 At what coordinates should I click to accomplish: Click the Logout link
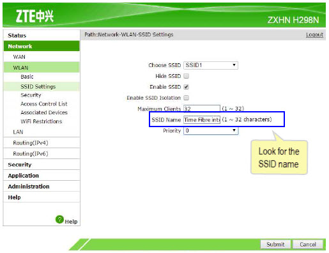[314, 34]
